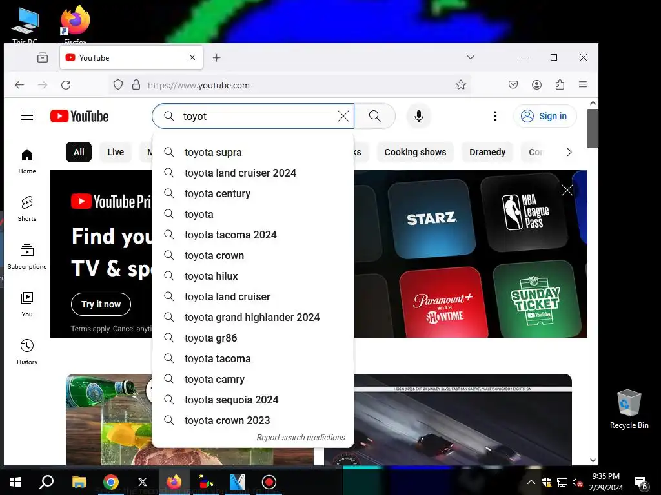Screen dimensions: 661x495
Task: Click the YouTube logo
Action: 79,116
